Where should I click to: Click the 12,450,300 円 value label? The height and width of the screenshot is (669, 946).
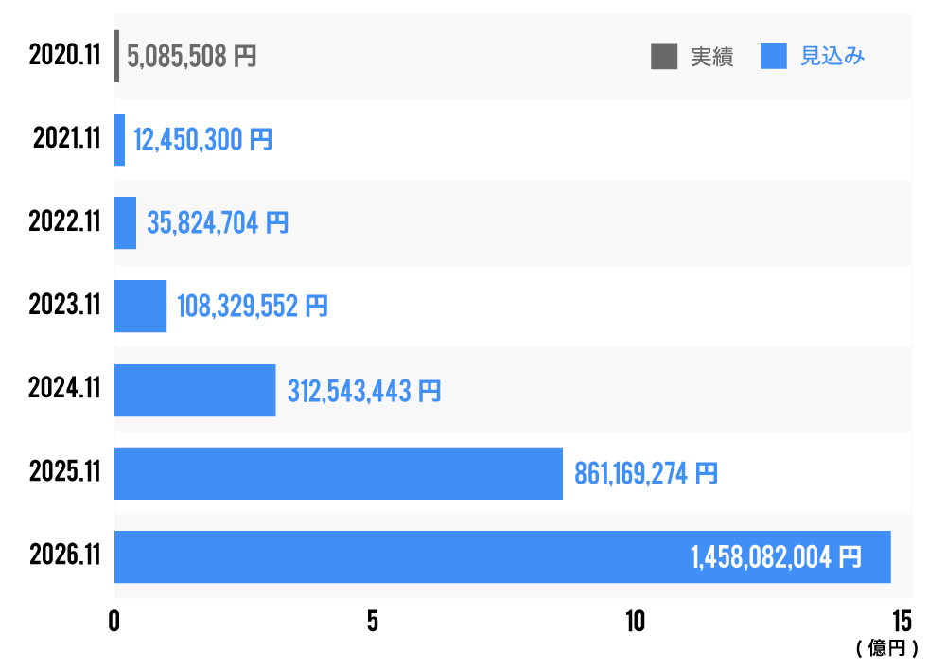click(202, 141)
